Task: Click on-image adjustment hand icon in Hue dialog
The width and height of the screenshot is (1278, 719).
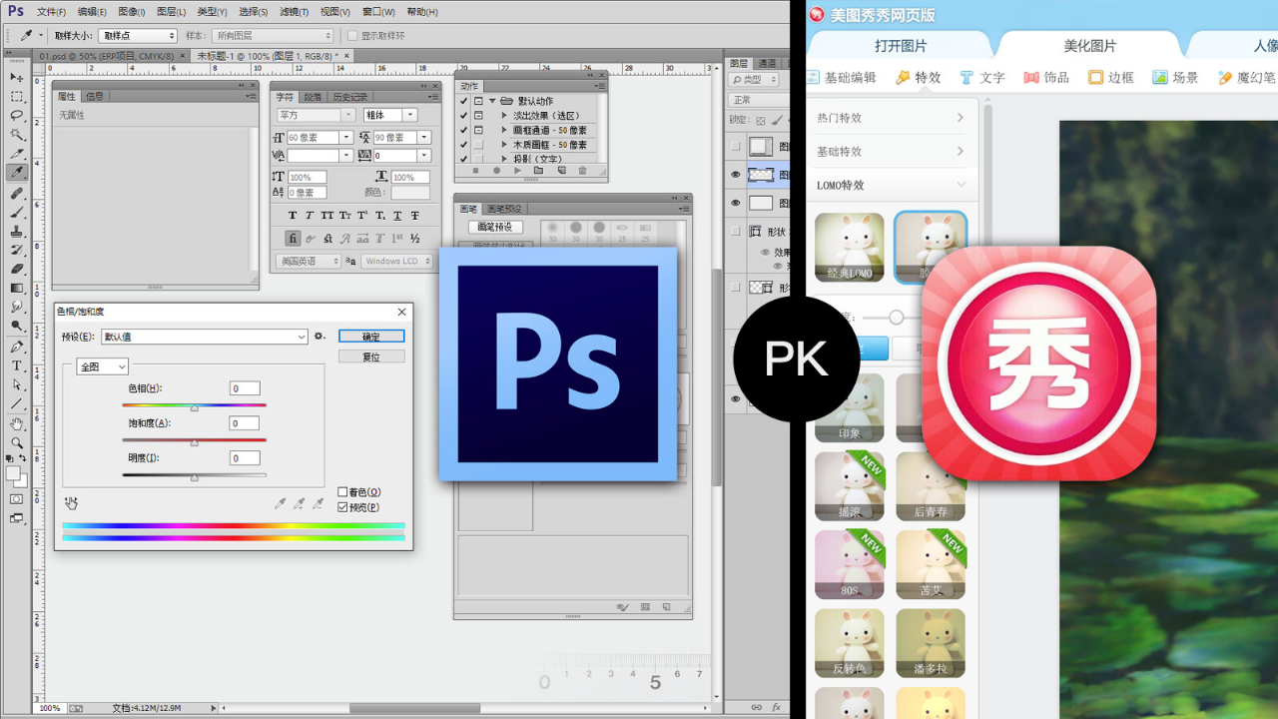Action: 71,503
